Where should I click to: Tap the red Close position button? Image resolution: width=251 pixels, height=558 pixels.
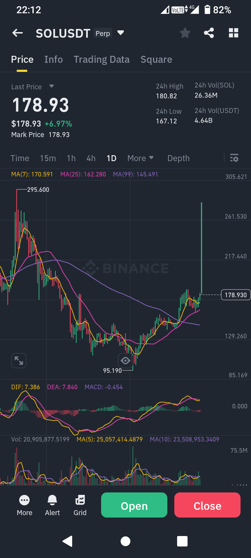pos(207,505)
